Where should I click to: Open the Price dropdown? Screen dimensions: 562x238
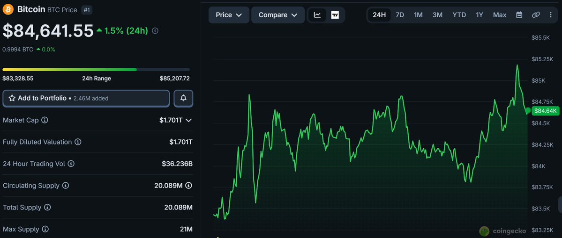(x=229, y=15)
